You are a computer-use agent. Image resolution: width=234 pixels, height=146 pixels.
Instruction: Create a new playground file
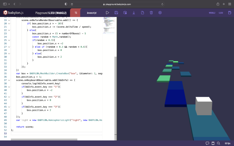[143, 12]
